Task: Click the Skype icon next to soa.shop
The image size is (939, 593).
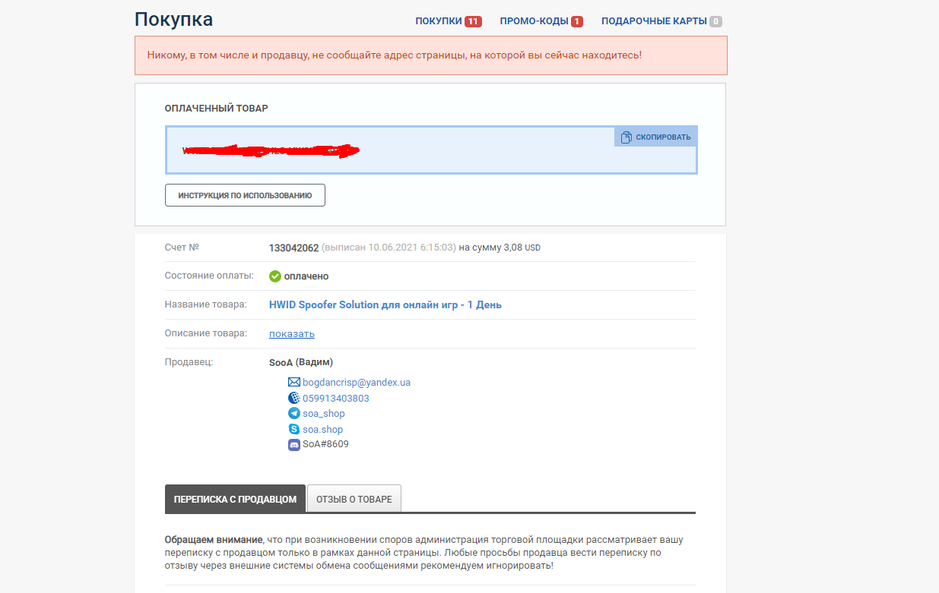Action: point(293,429)
